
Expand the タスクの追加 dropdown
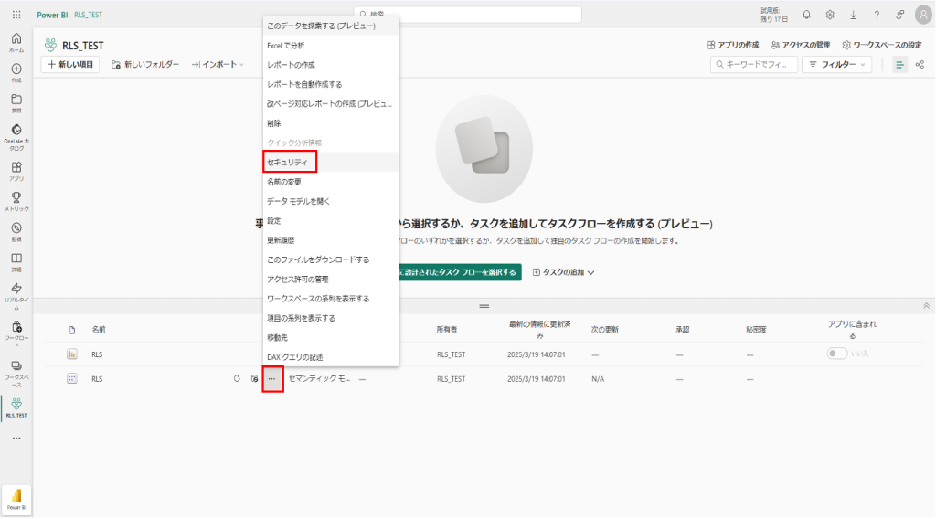click(x=564, y=272)
